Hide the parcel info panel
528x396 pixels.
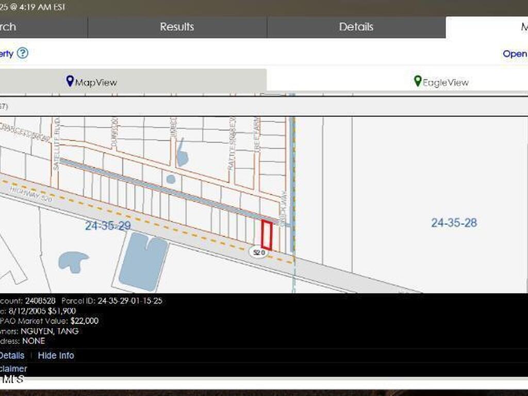(56, 355)
